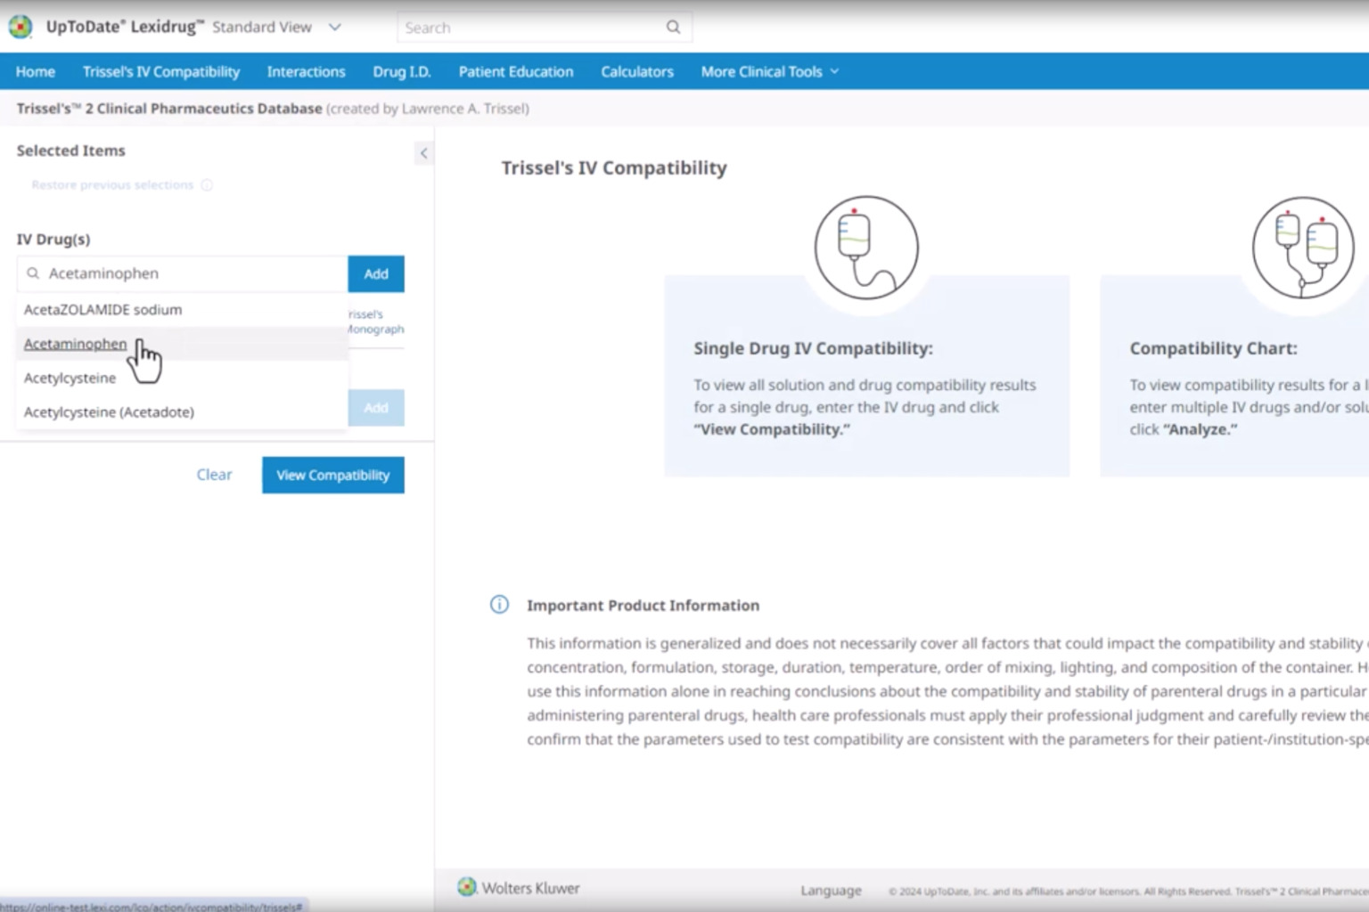Open the Calculators menu item
This screenshot has width=1369, height=912.
pos(636,71)
